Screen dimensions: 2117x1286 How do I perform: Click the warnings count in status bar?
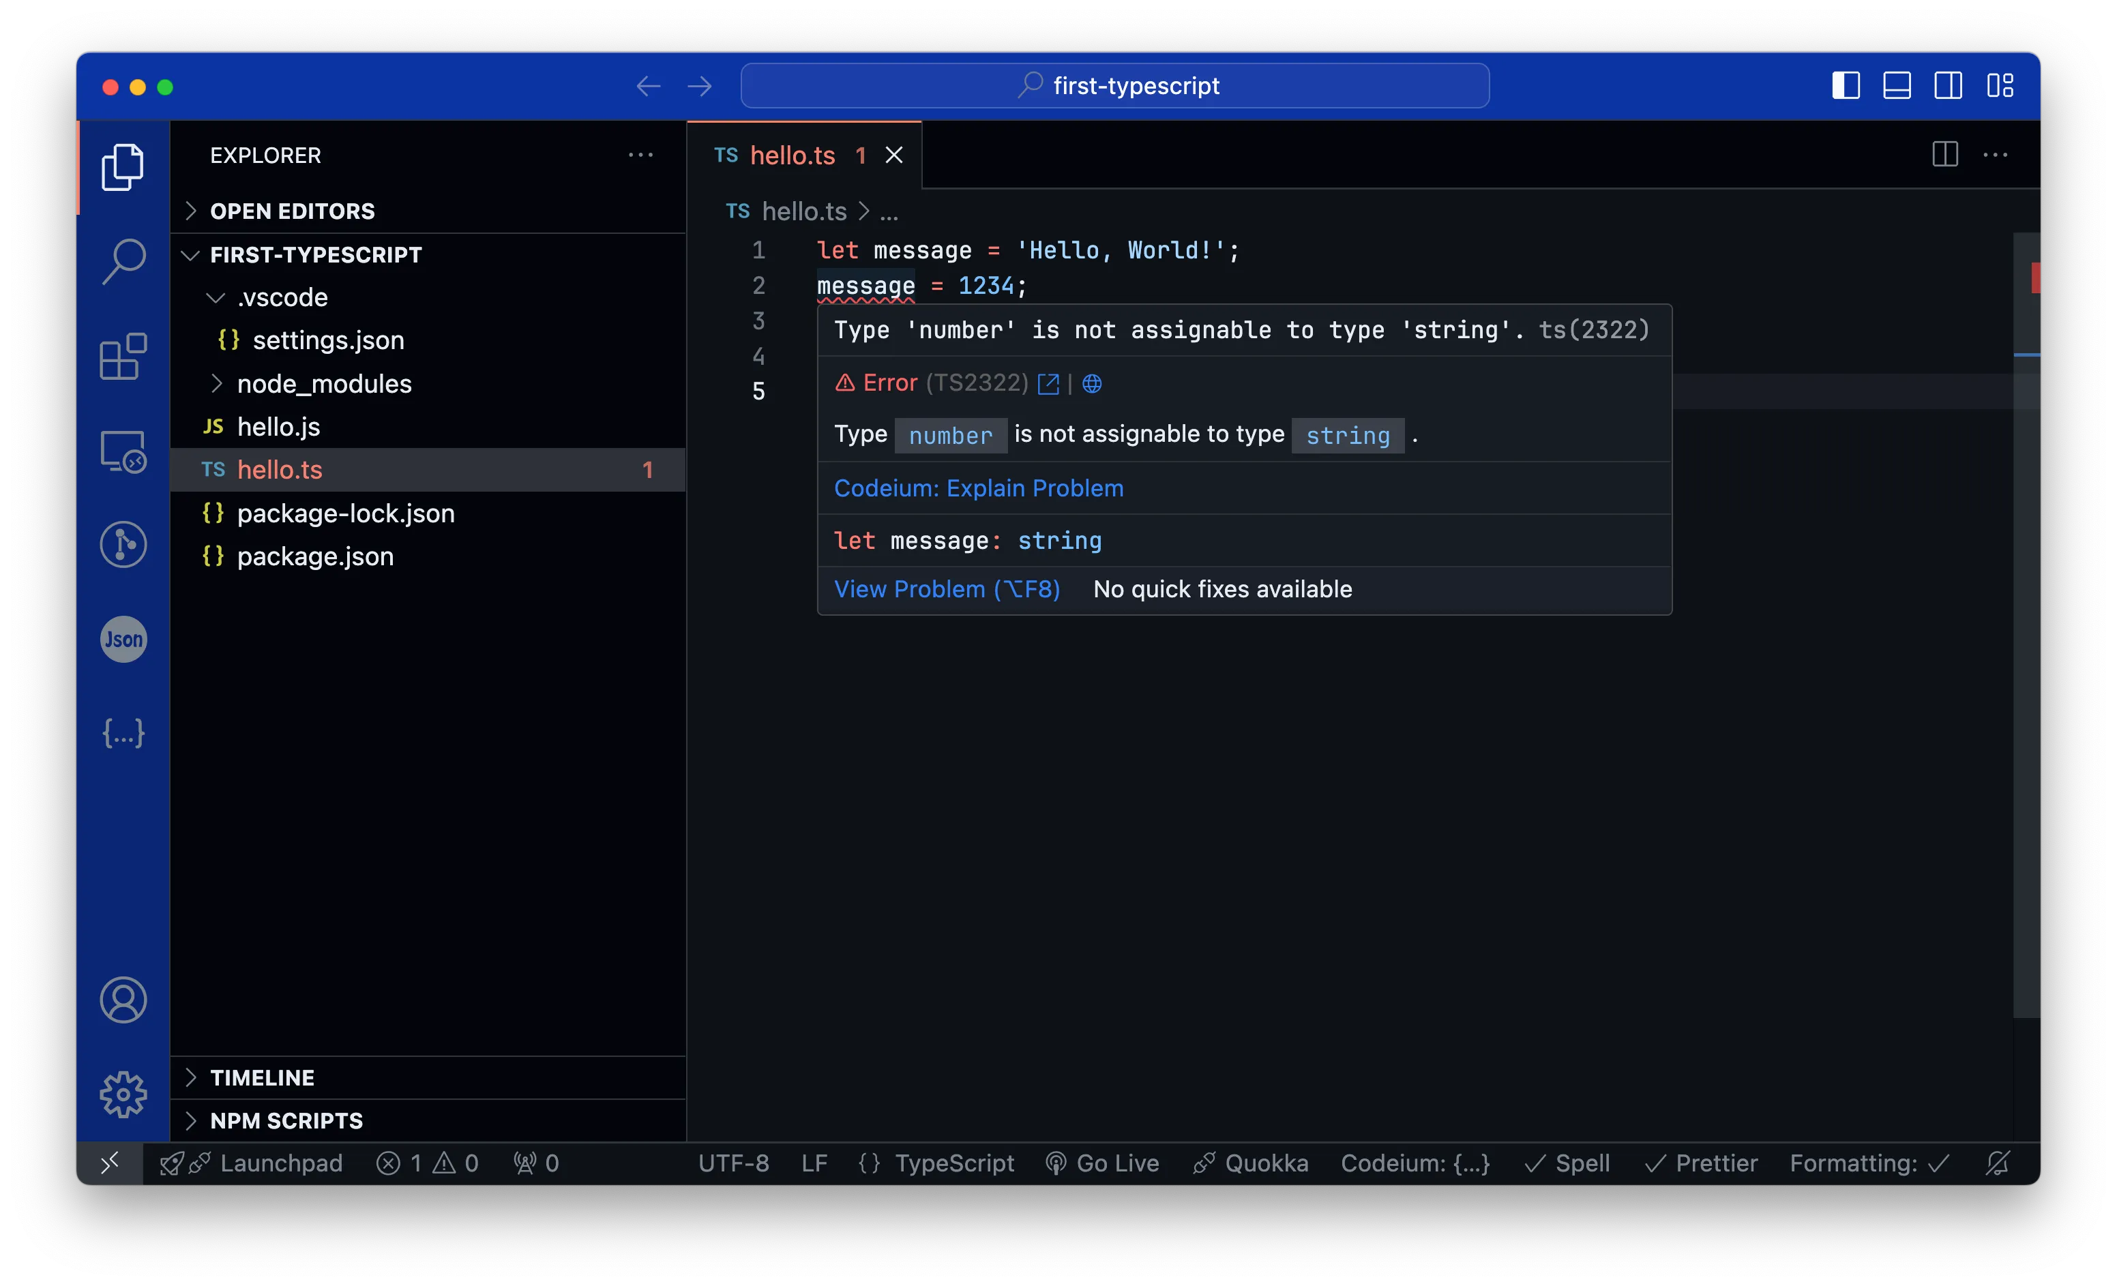tap(456, 1163)
